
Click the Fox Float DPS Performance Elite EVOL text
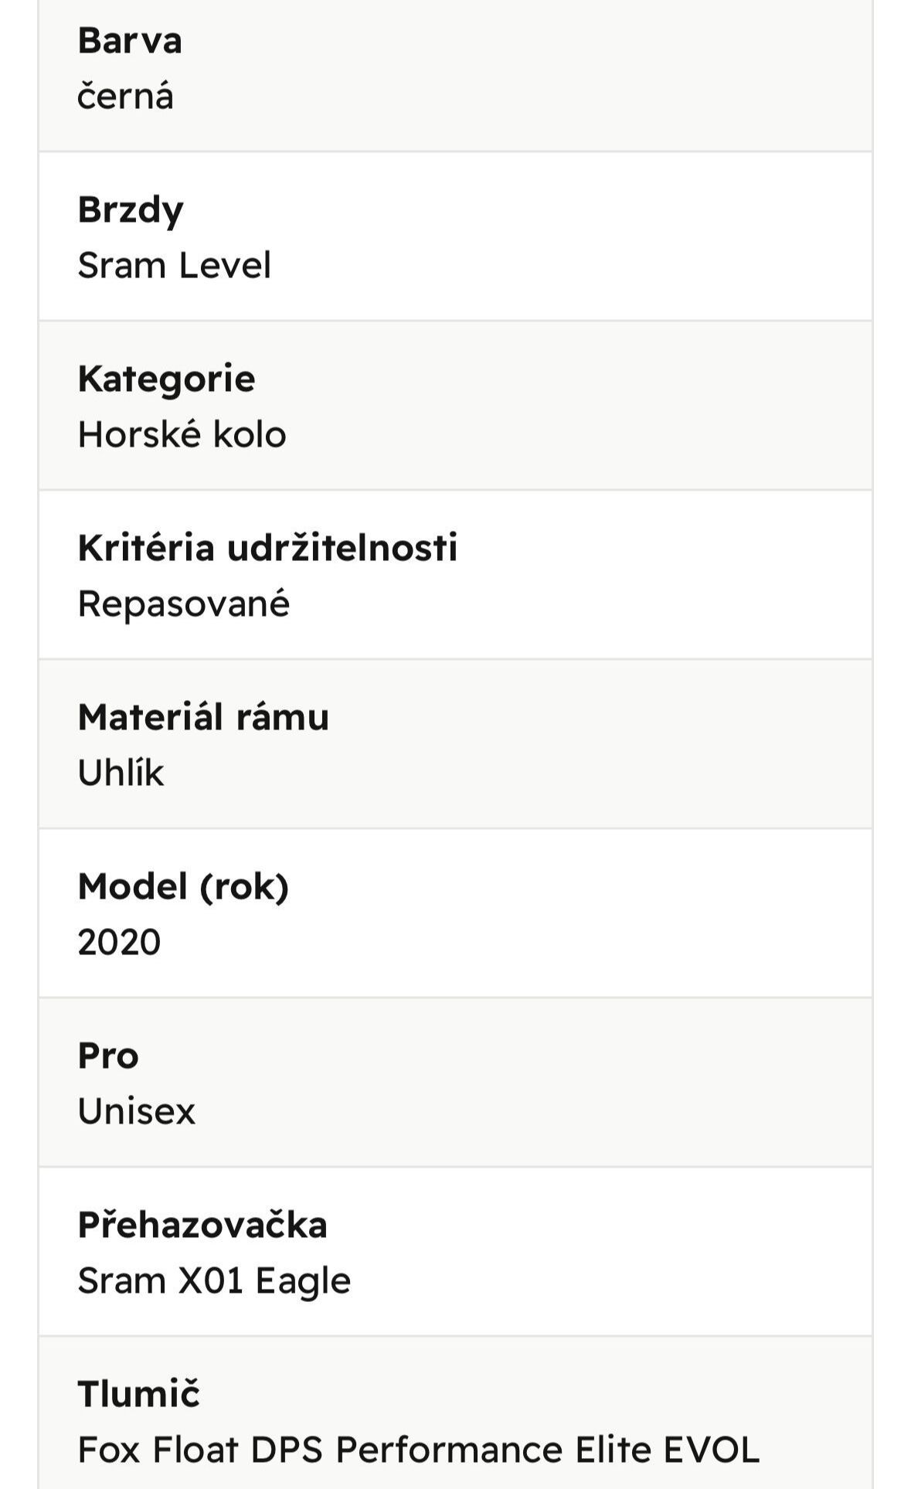tap(419, 1450)
